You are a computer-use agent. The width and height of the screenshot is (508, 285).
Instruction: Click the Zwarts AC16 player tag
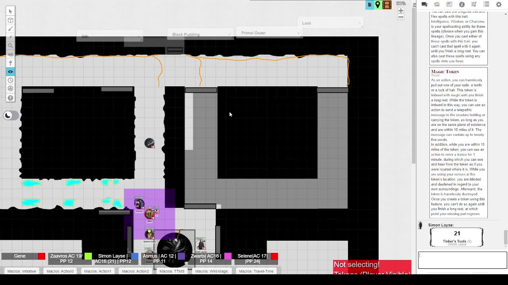click(206, 258)
